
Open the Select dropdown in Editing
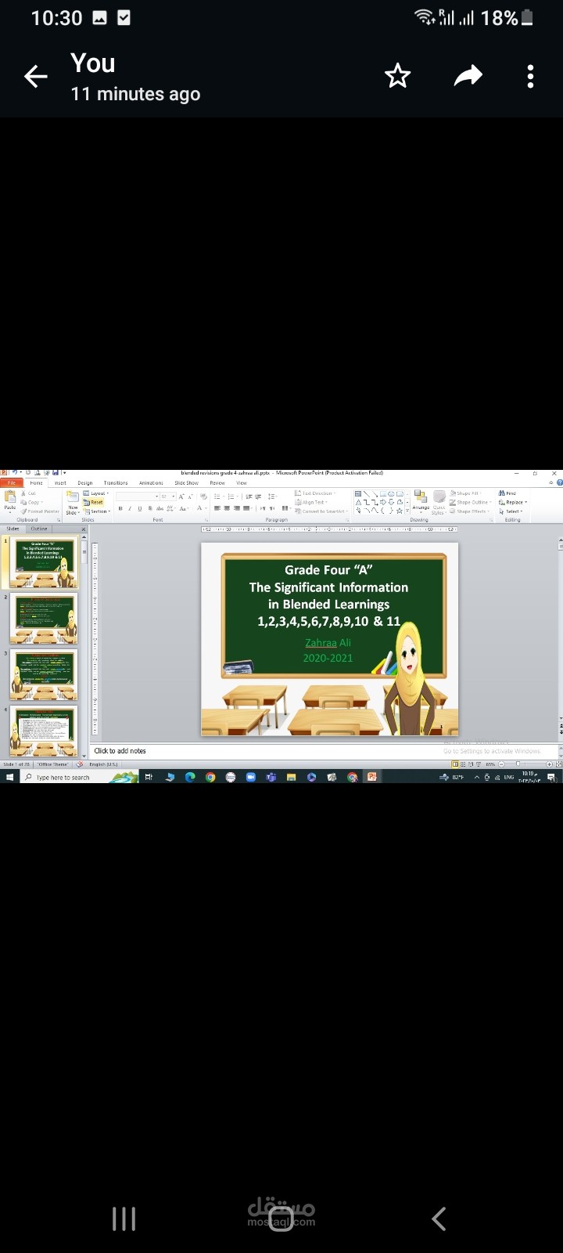click(x=511, y=511)
